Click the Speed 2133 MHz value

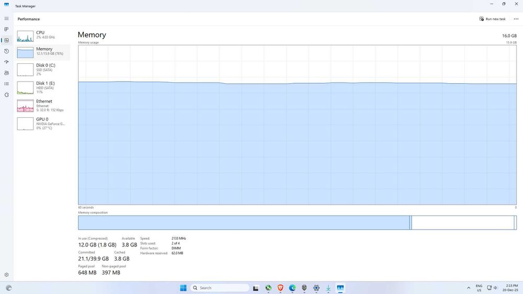tap(178, 239)
